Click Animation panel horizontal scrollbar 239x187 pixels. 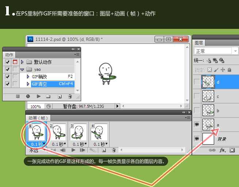[x=152, y=150]
